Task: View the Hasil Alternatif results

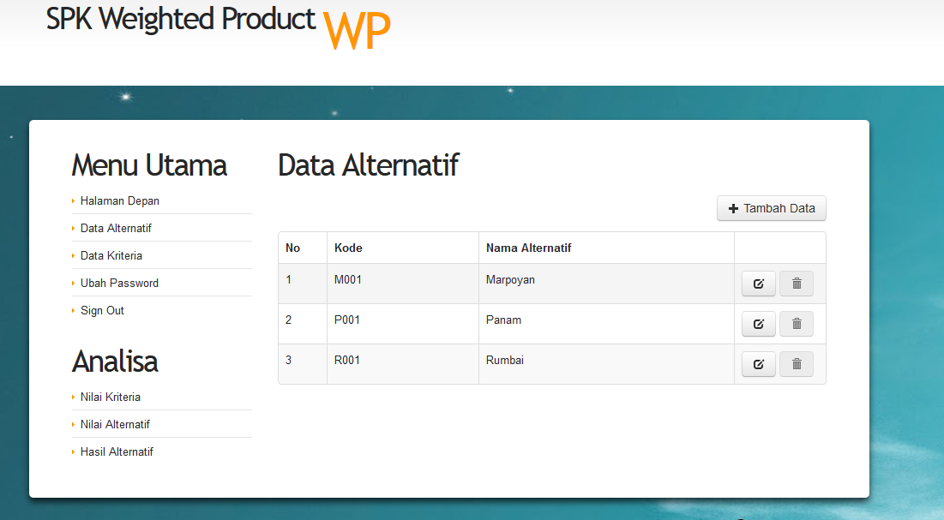Action: [117, 451]
